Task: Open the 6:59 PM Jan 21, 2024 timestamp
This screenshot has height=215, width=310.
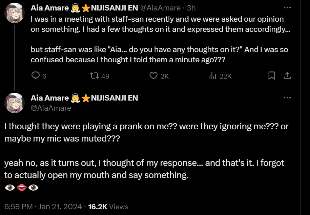Action: [43, 207]
